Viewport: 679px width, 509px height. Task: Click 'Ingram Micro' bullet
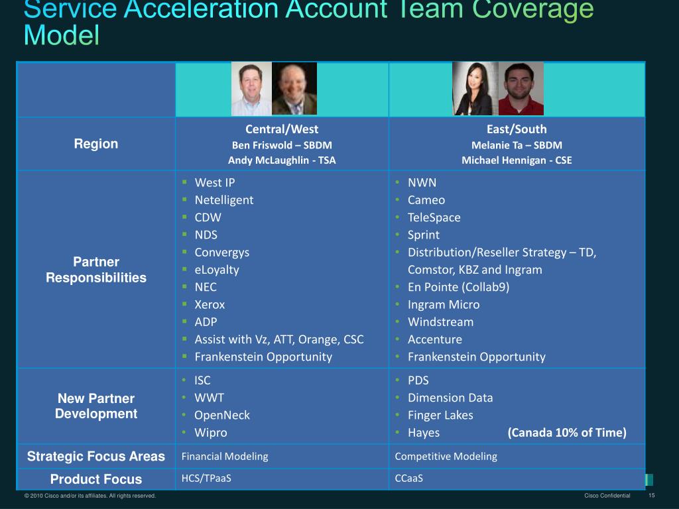click(444, 304)
